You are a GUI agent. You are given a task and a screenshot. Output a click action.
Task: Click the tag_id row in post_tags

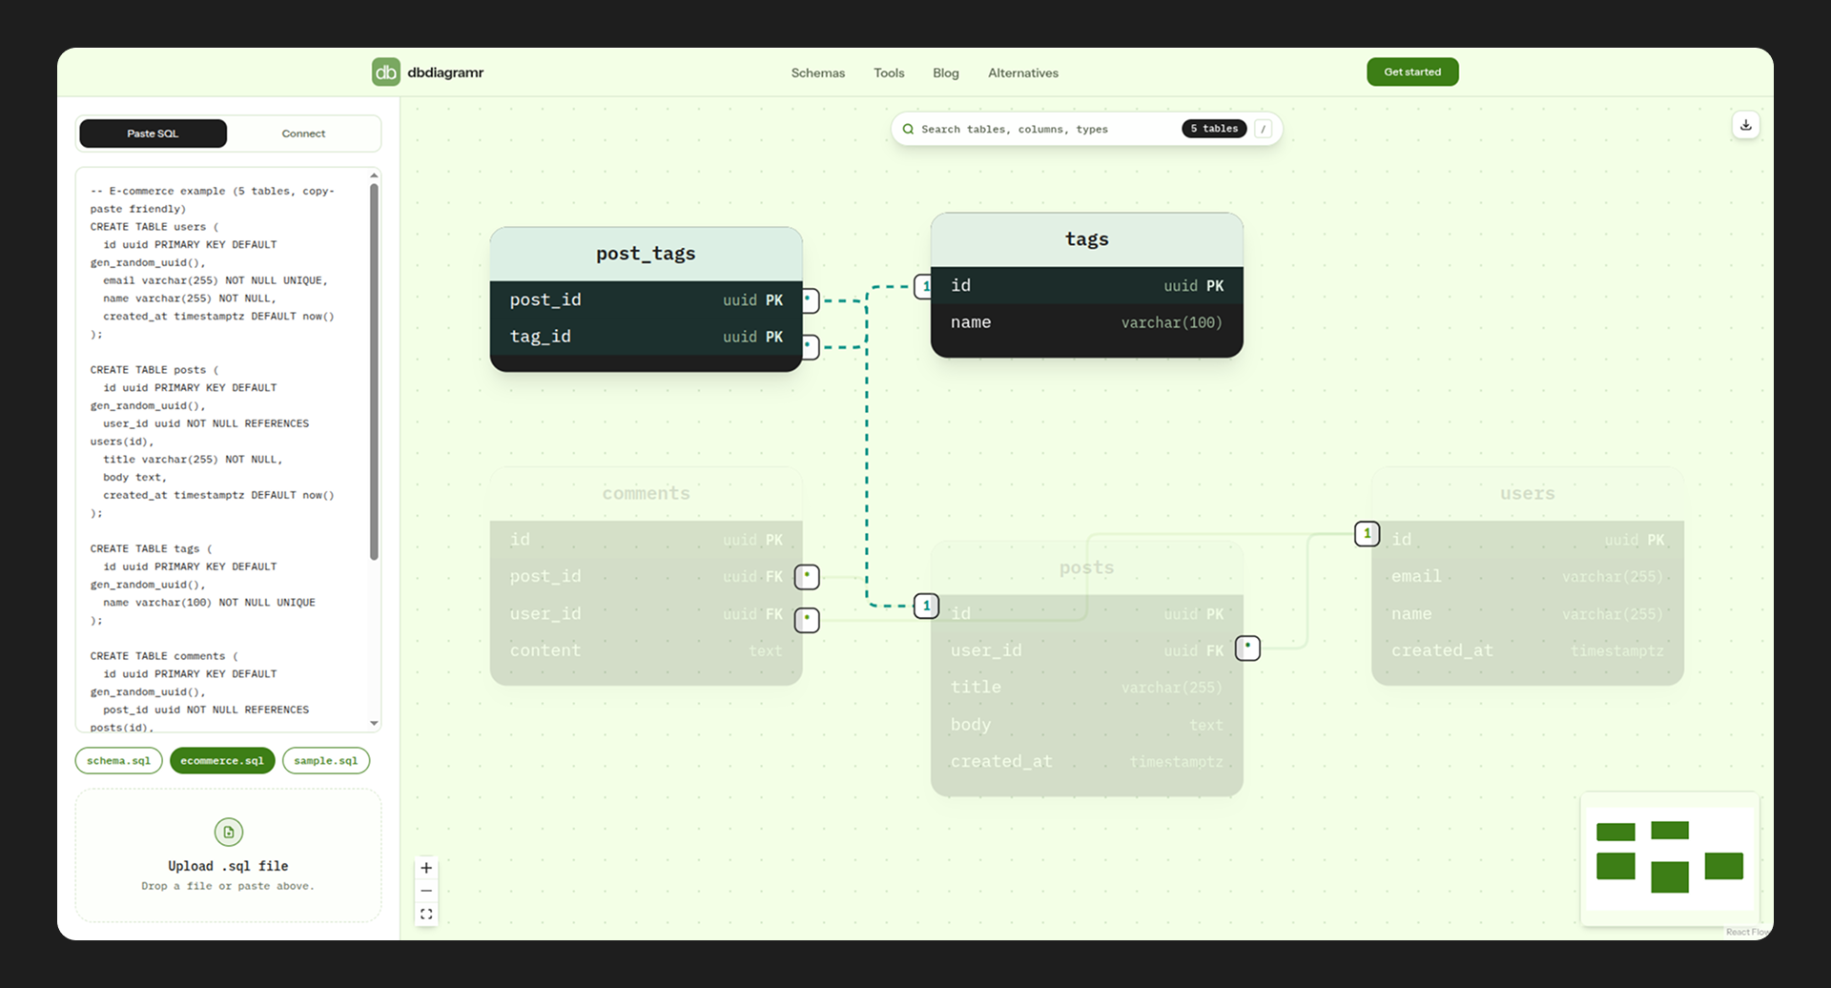click(x=646, y=337)
